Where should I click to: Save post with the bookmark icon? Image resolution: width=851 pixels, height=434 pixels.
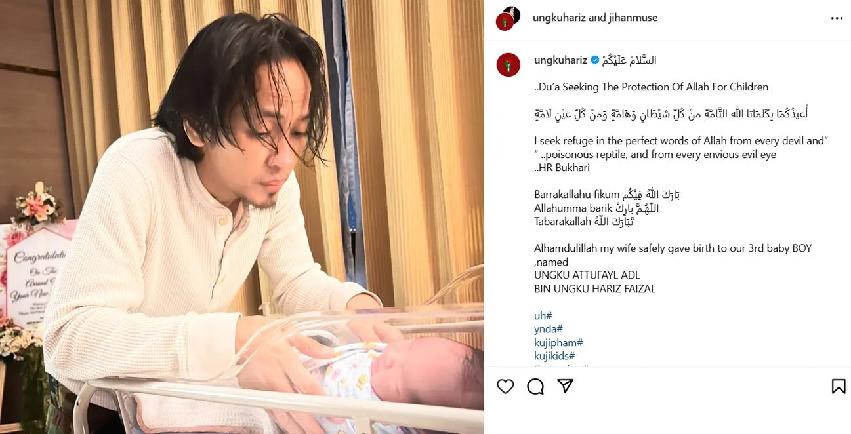coord(839,386)
